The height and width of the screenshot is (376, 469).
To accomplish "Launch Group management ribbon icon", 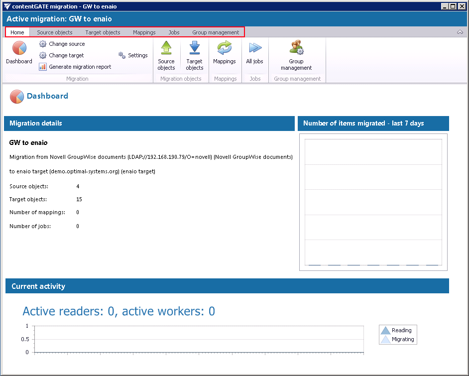I will pyautogui.click(x=296, y=49).
